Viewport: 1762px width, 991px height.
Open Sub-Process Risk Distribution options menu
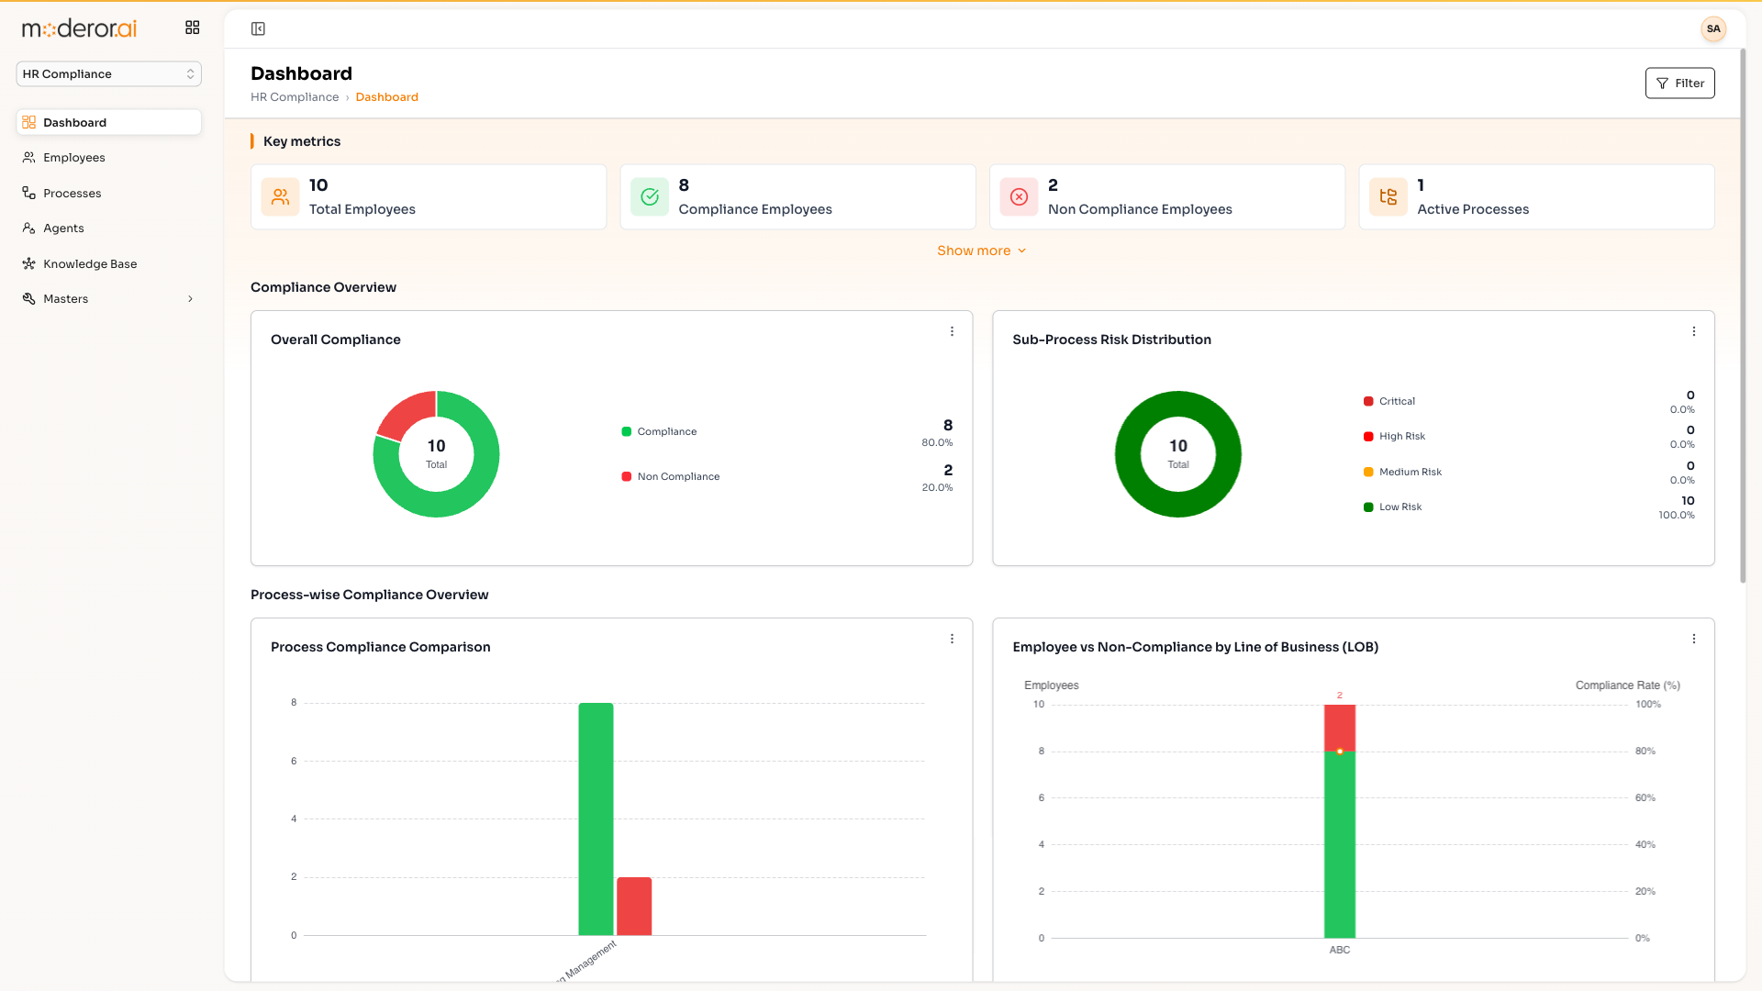click(1694, 331)
